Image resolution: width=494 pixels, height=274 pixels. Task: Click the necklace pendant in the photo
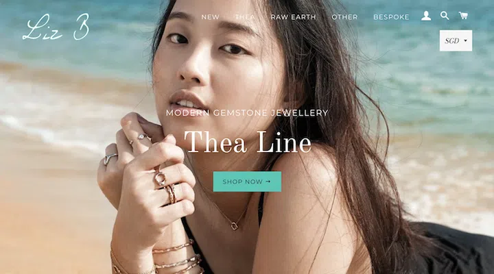tap(235, 226)
